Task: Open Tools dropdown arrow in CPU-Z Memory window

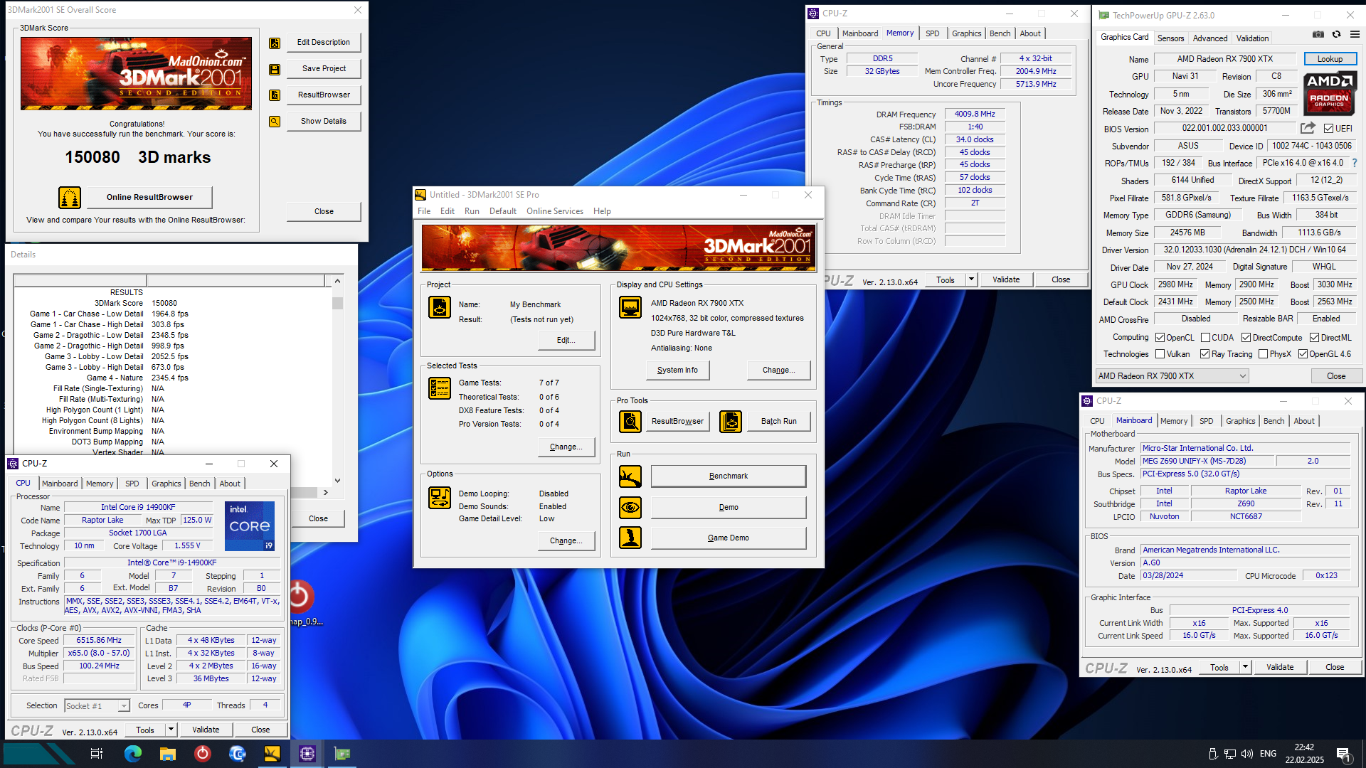Action: coord(971,279)
